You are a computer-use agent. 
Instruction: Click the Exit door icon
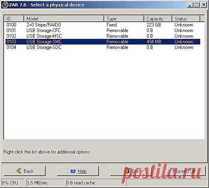pos(127,171)
